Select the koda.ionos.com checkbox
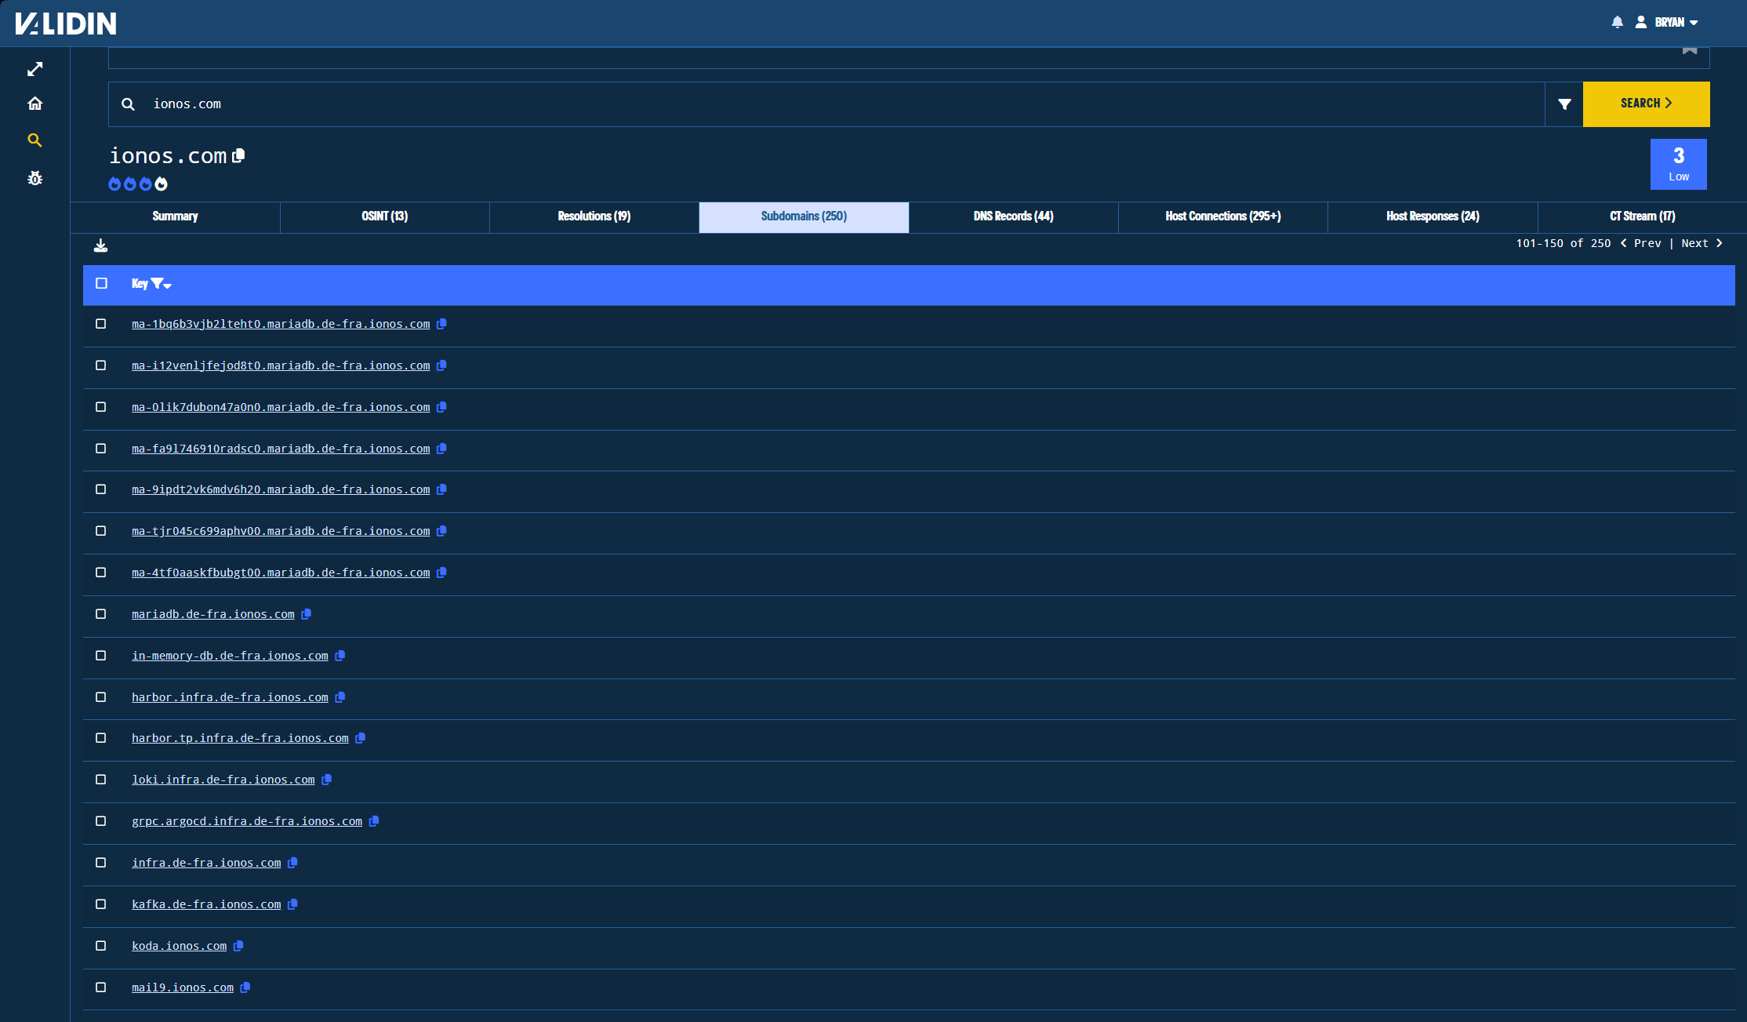This screenshot has height=1022, width=1747. coord(100,946)
